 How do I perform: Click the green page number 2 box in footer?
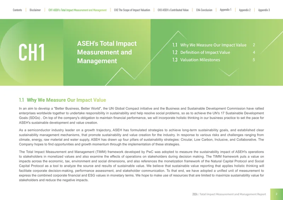click(277, 194)
